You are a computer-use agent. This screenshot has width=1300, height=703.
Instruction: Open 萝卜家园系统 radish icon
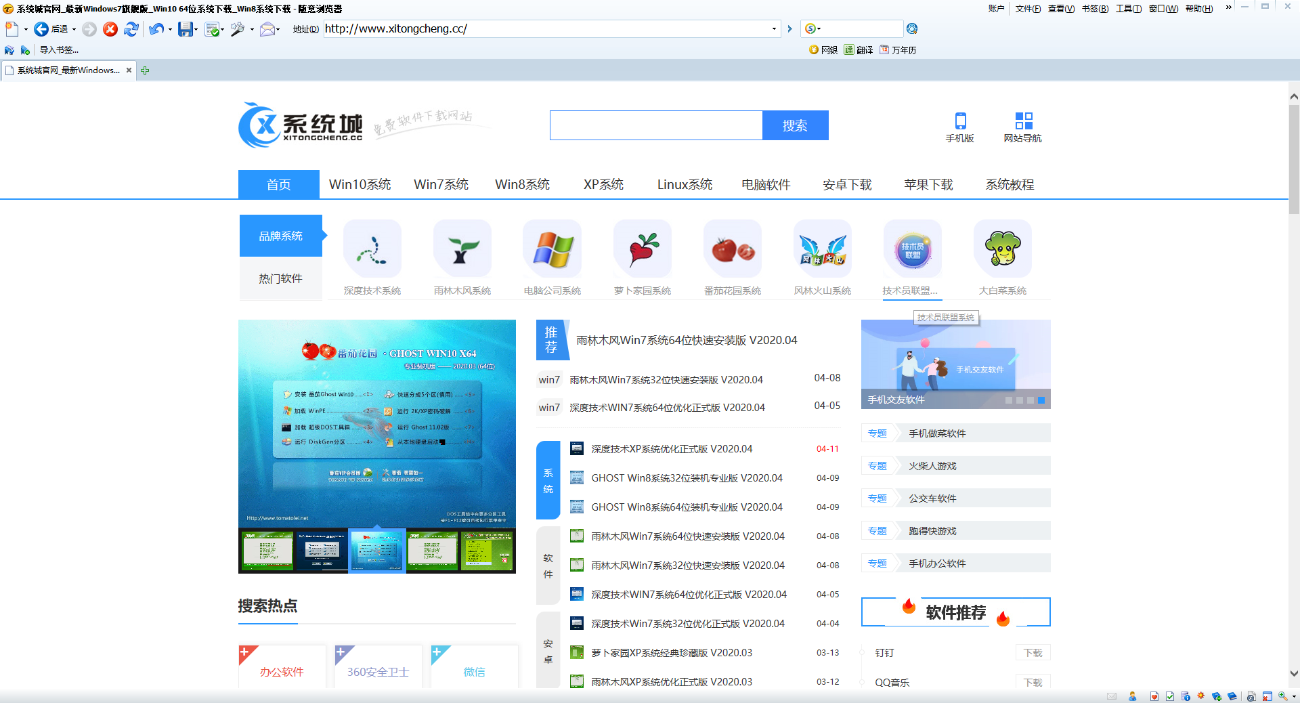click(643, 249)
